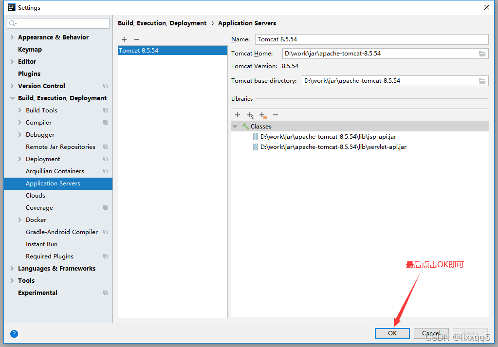This screenshot has height=347, width=498.
Task: Open Required Plugins settings
Action: (x=50, y=256)
